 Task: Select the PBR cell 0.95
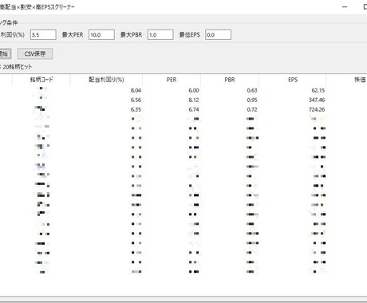pyautogui.click(x=252, y=100)
